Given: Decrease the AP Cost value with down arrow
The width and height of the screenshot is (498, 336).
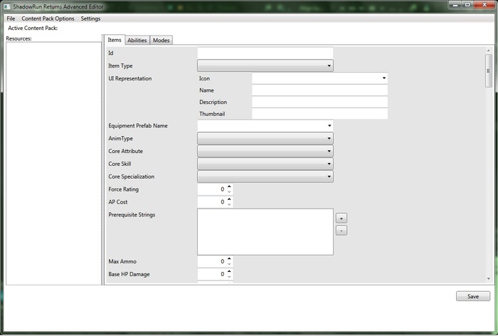Looking at the screenshot, I should (229, 205).
